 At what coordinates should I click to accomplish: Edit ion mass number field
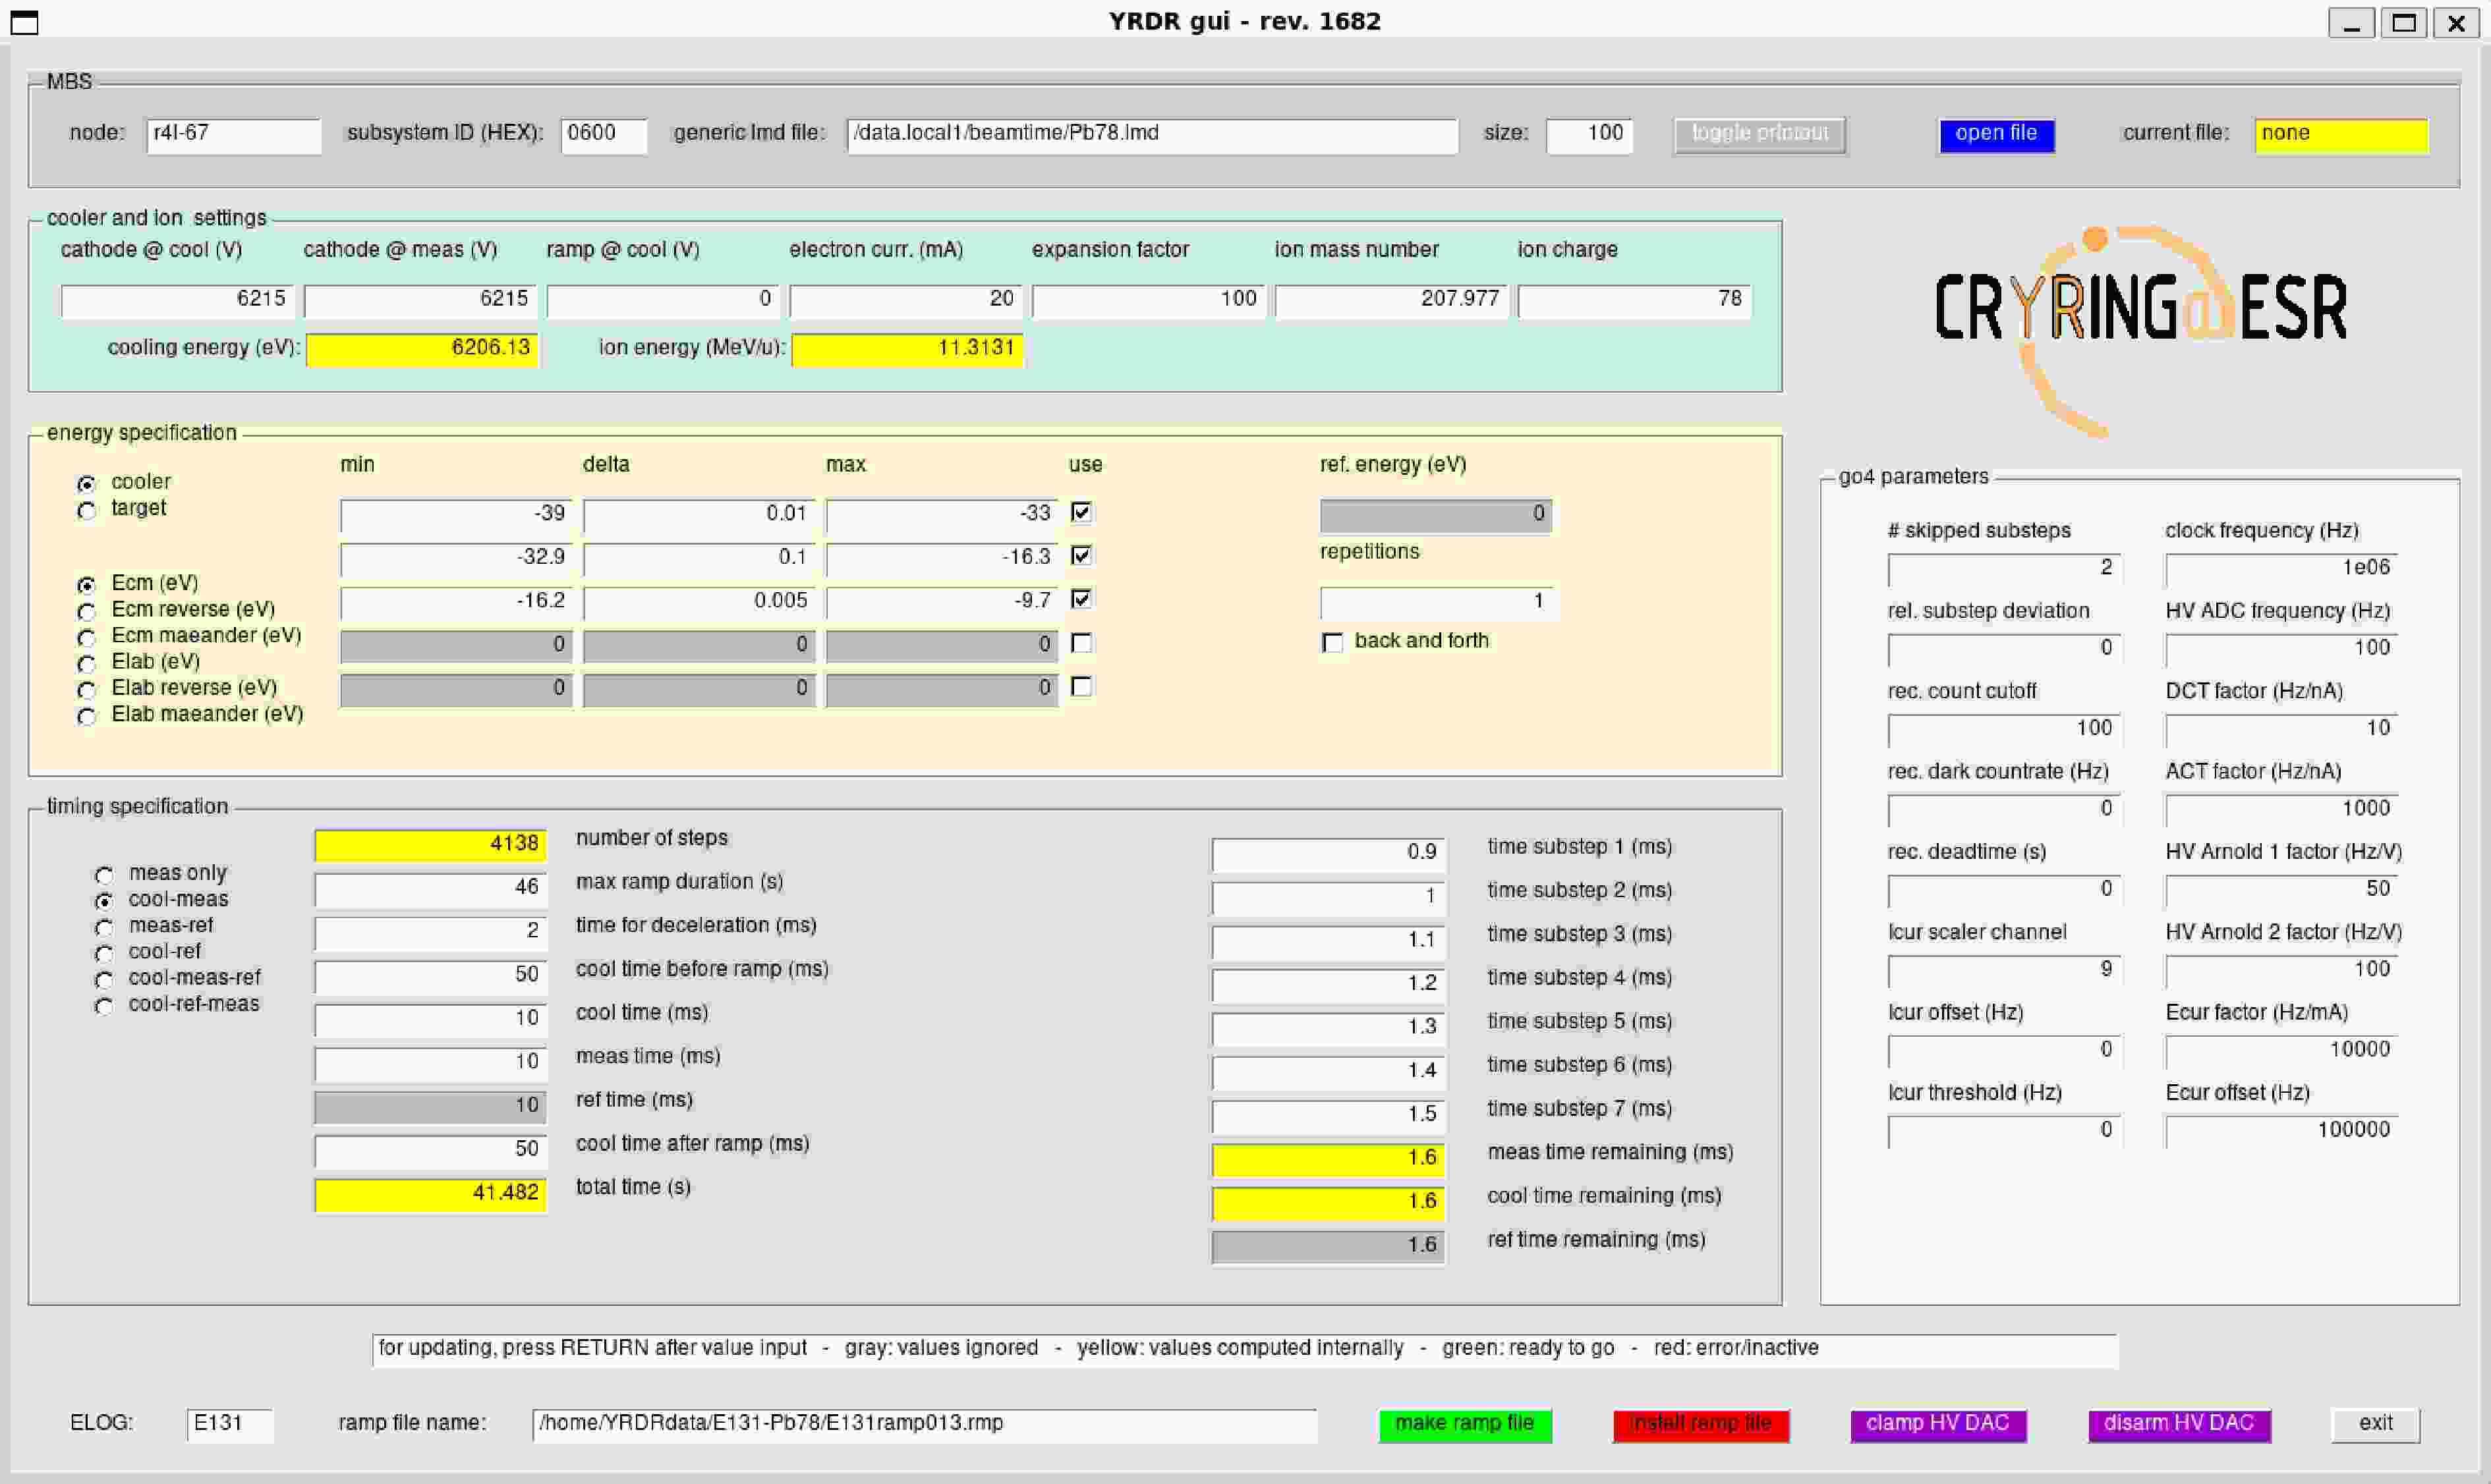1392,301
